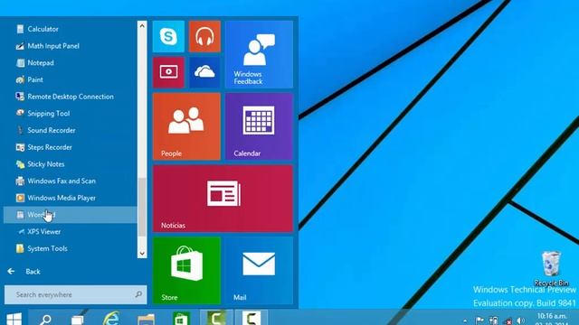Click the app list scrollbar thumb
Screen dimensions: 579x325
pyautogui.click(x=142, y=207)
